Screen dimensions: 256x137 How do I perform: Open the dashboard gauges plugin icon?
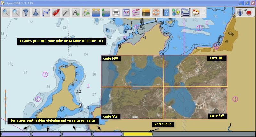tap(176, 12)
